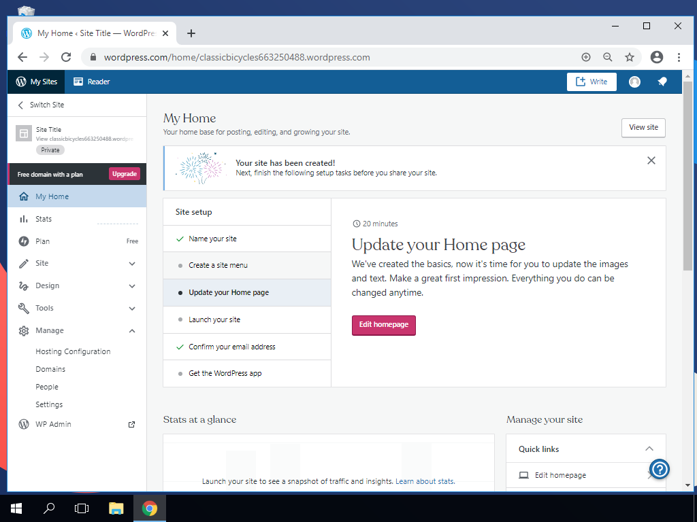Screen dimensions: 697x522
Task: Open Hosting Configuration
Action: pos(73,351)
